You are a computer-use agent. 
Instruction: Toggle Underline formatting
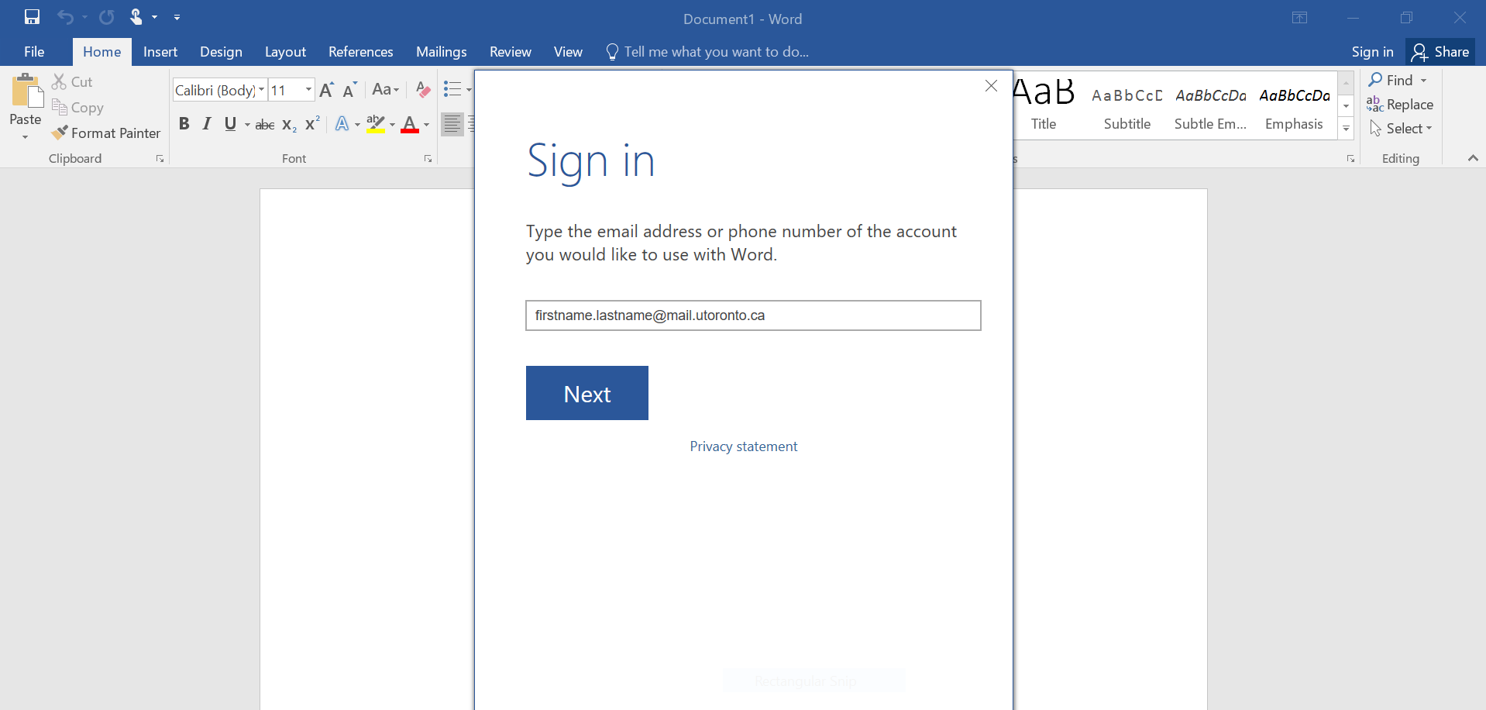pos(230,124)
